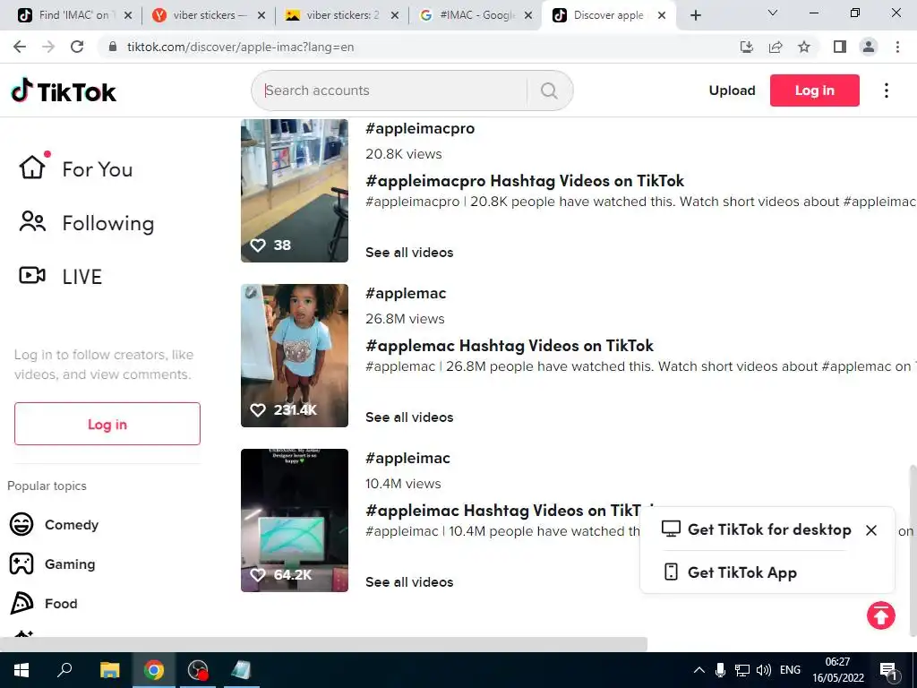Click the install app icon in address bar
The height and width of the screenshot is (688, 917).
(x=746, y=47)
